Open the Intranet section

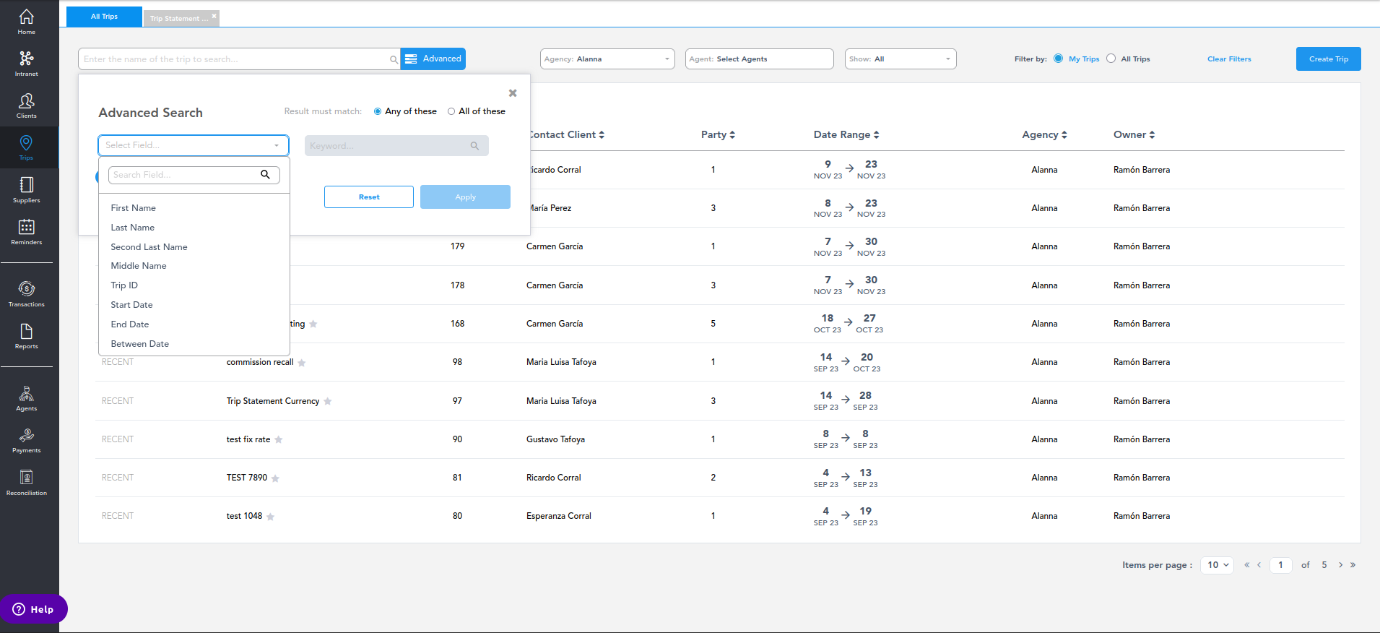[27, 64]
